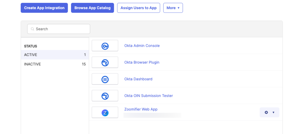Image resolution: width=299 pixels, height=134 pixels.
Task: Open the Okta Browser Plugin link
Action: [142, 62]
